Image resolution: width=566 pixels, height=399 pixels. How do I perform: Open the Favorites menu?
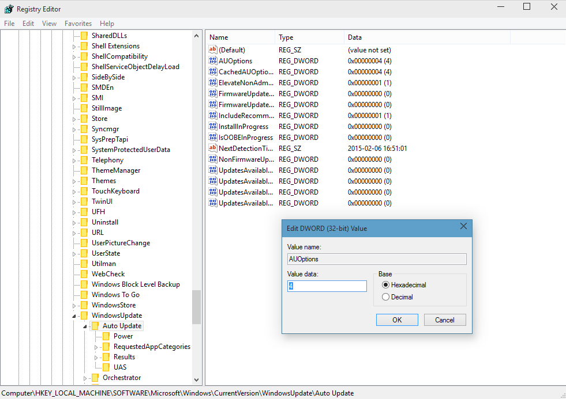click(78, 24)
